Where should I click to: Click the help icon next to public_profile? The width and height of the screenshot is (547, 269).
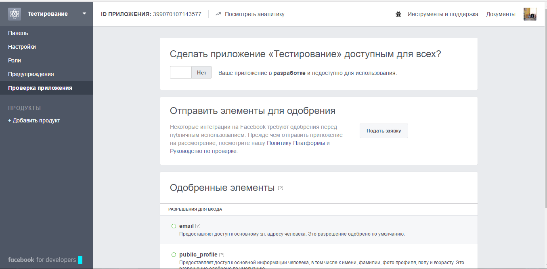tap(222, 255)
